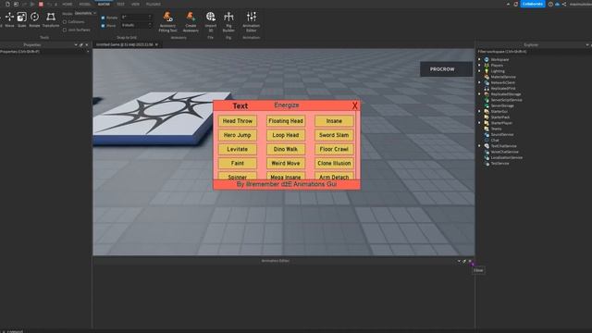
Task: Click the Move snap studs field
Action: point(136,25)
